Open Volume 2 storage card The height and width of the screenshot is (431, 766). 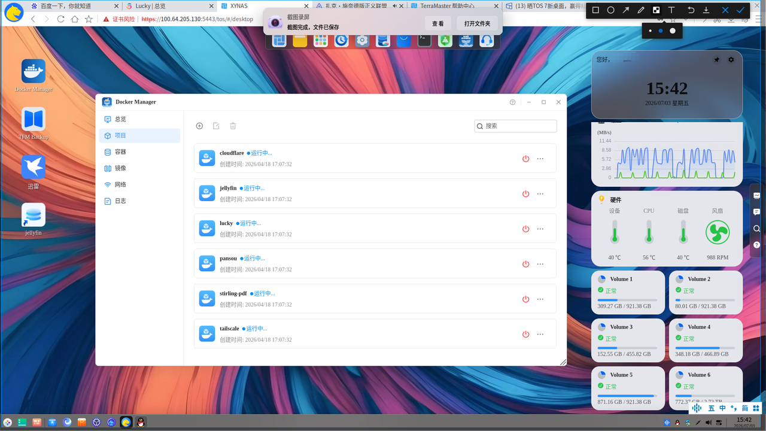[x=706, y=293]
